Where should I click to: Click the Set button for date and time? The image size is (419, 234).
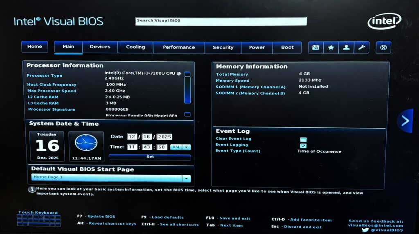pyautogui.click(x=150, y=157)
